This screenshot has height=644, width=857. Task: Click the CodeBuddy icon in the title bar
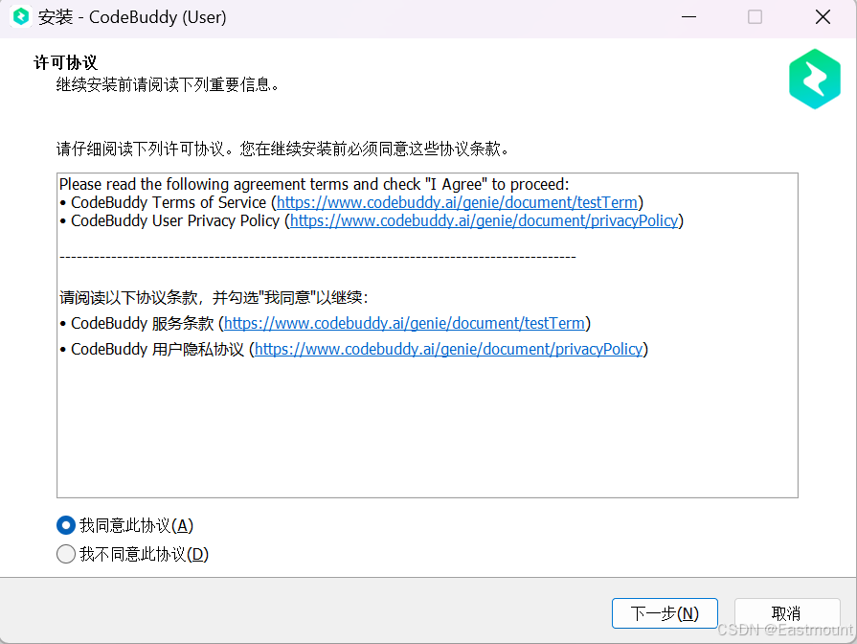tap(21, 16)
